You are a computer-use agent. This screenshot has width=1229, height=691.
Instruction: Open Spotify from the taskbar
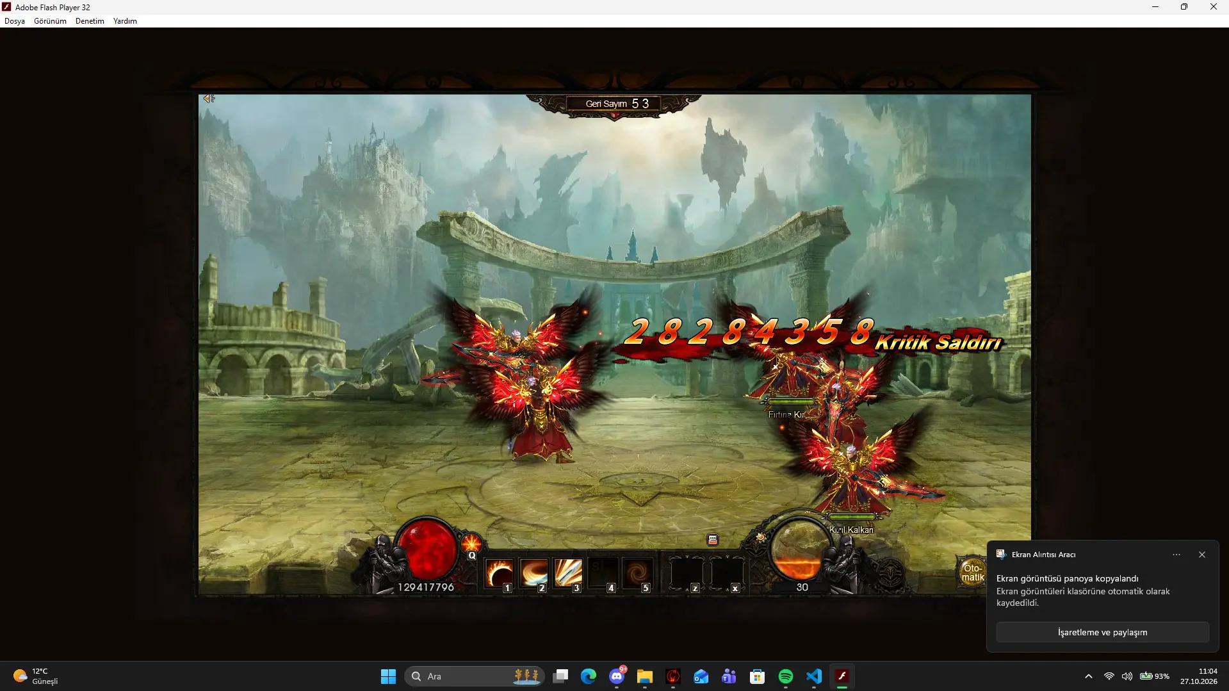(786, 676)
